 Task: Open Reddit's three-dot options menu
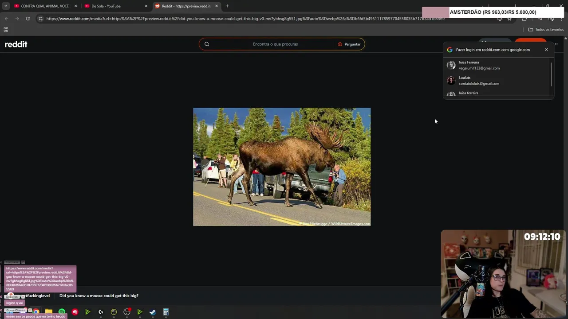click(556, 44)
